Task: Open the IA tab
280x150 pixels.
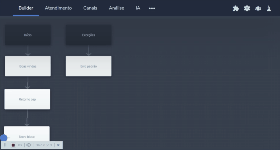Action: [x=138, y=8]
